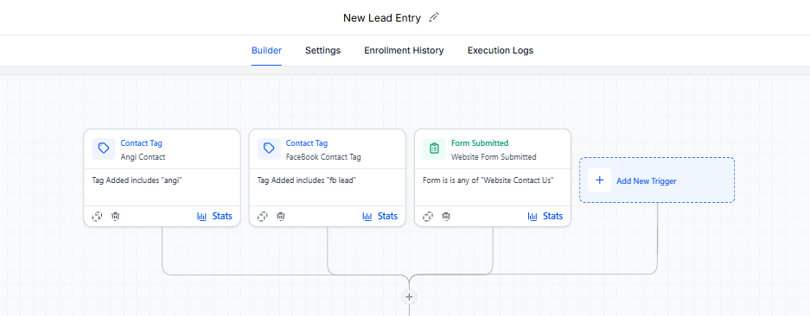Click plus icon in Add New Trigger box

pos(600,180)
